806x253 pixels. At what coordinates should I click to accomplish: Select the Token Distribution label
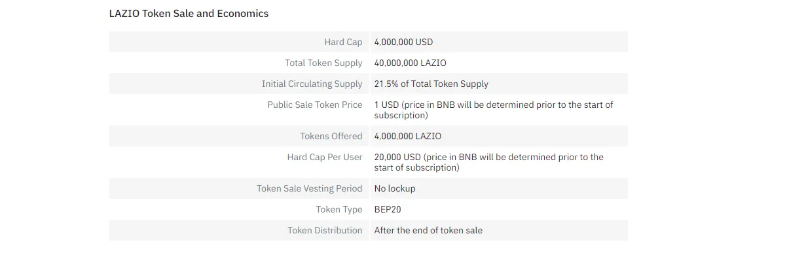[325, 230]
